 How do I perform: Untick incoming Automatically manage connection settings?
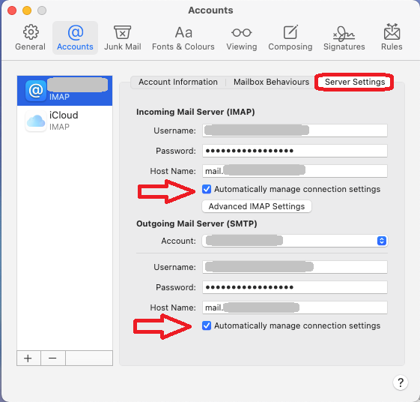coord(207,189)
